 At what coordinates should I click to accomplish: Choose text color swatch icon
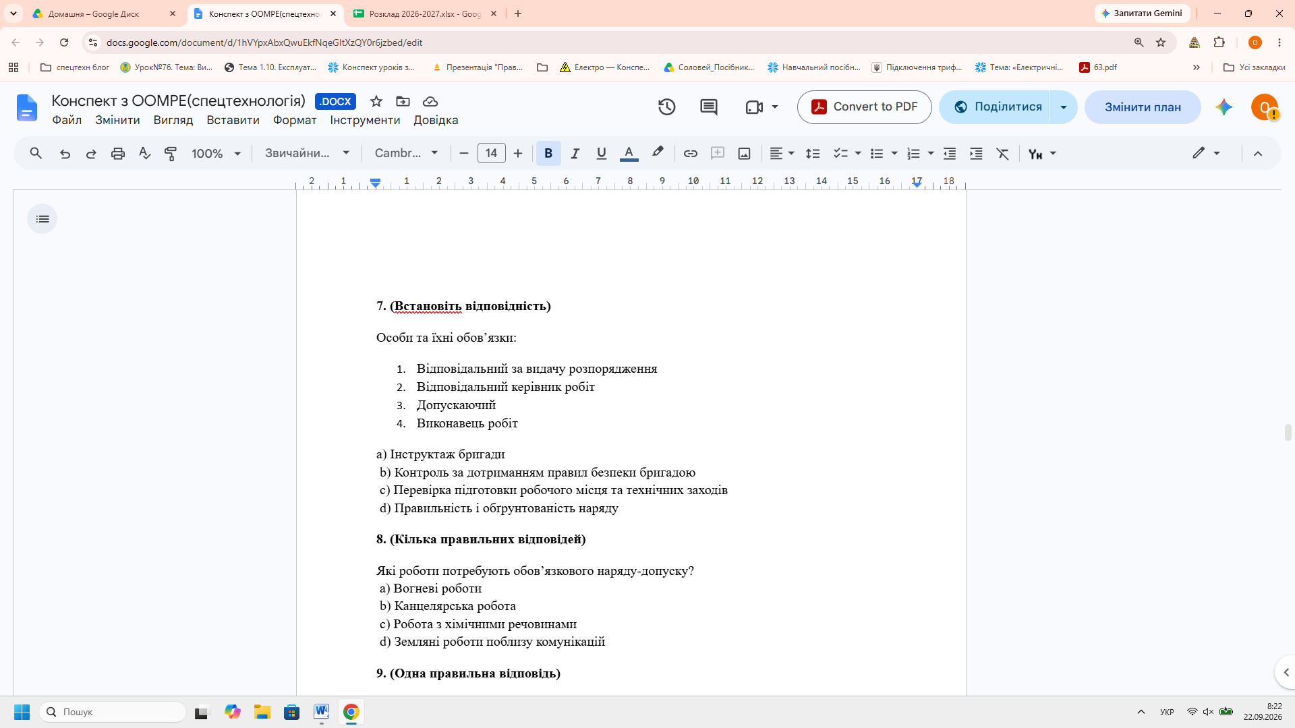click(629, 154)
